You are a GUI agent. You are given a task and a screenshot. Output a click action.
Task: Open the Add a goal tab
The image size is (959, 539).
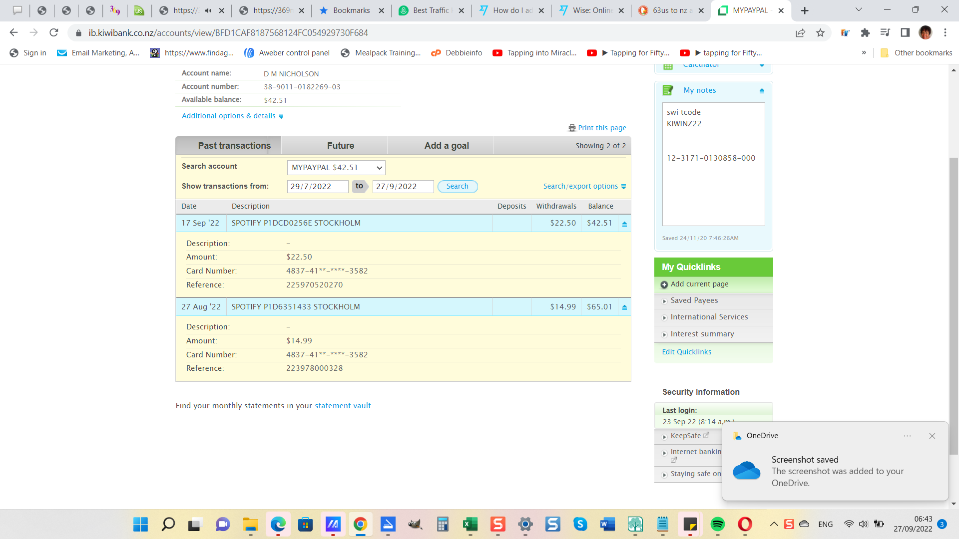(446, 146)
